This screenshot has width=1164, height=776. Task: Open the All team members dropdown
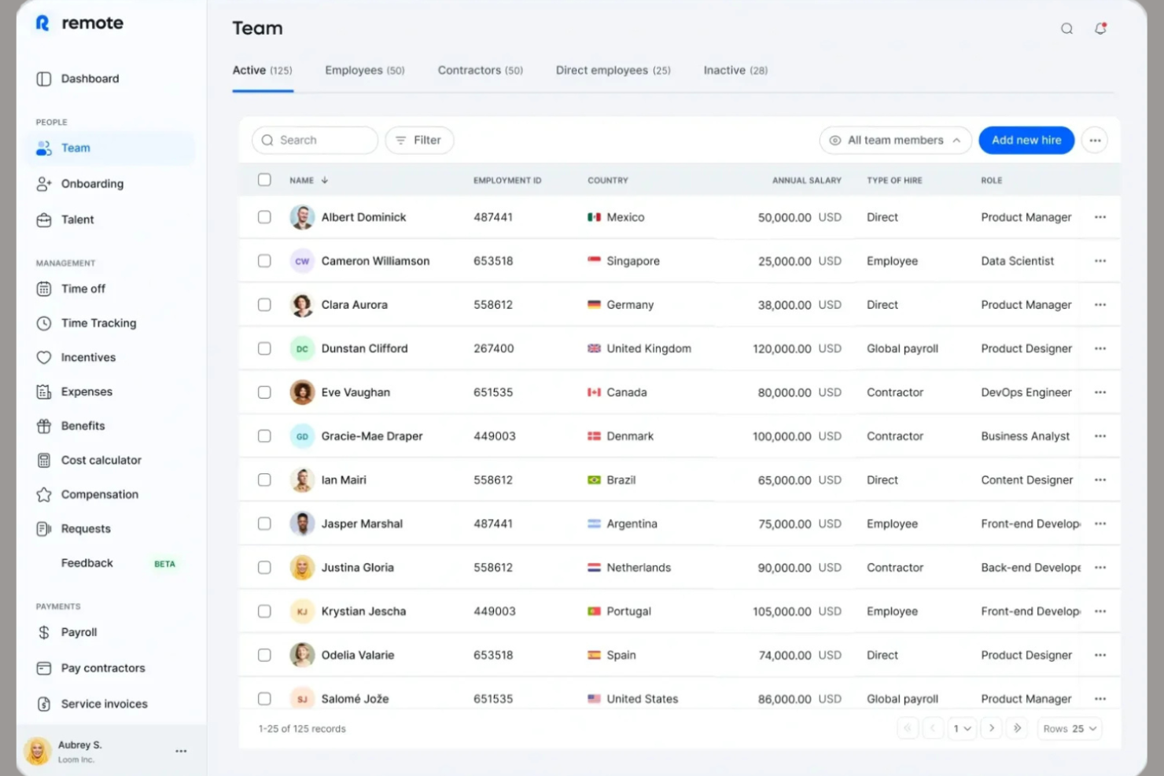[895, 140]
